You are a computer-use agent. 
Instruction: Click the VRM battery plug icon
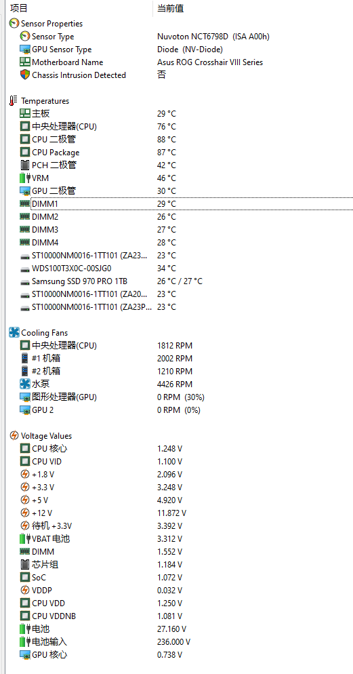[x=25, y=178]
